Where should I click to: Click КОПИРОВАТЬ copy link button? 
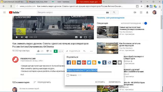(115, 82)
